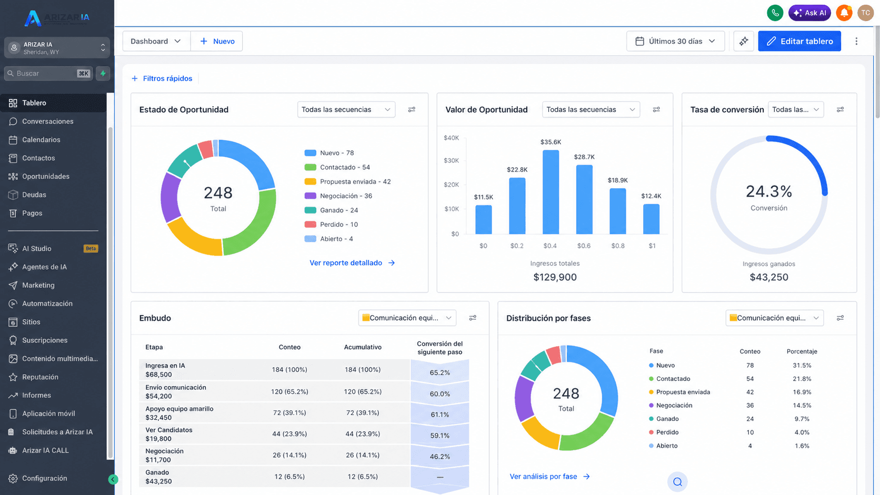Viewport: 880px width, 495px height.
Task: Open Tasa de conversión secuencias dropdown
Action: tap(796, 109)
